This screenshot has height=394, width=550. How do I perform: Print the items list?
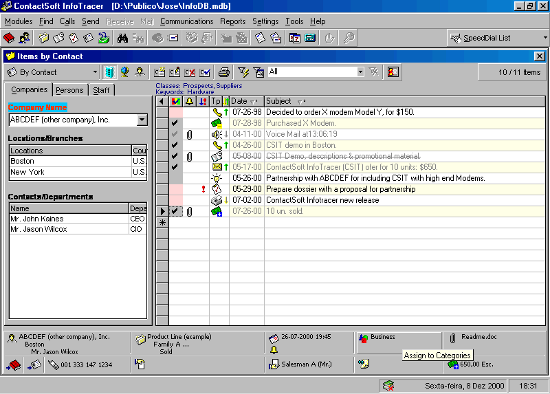coord(224,72)
